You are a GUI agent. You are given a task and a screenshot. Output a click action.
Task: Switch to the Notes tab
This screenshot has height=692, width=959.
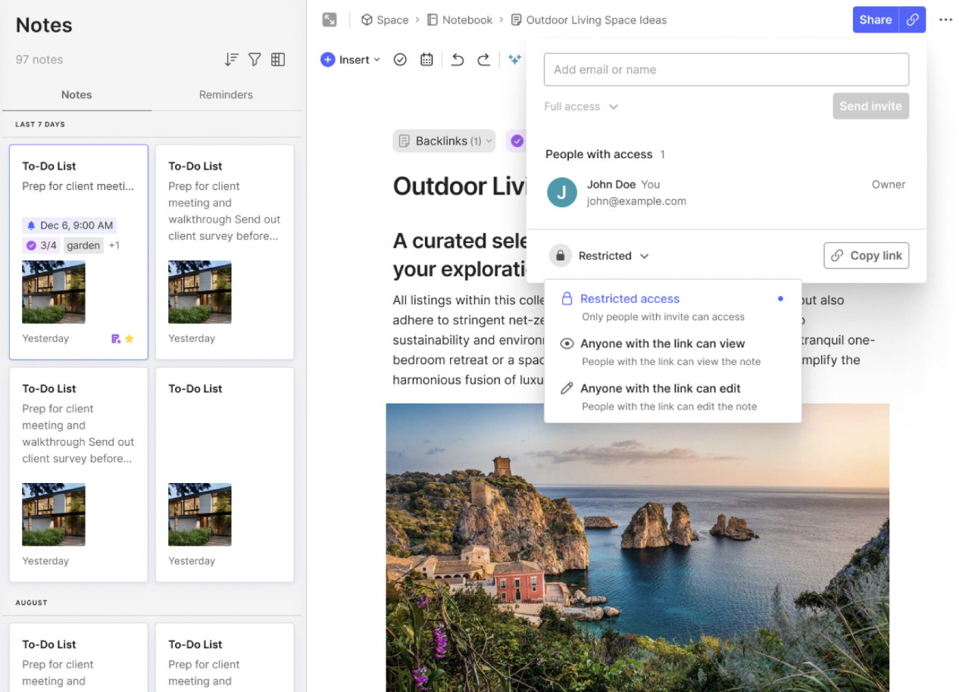click(77, 95)
